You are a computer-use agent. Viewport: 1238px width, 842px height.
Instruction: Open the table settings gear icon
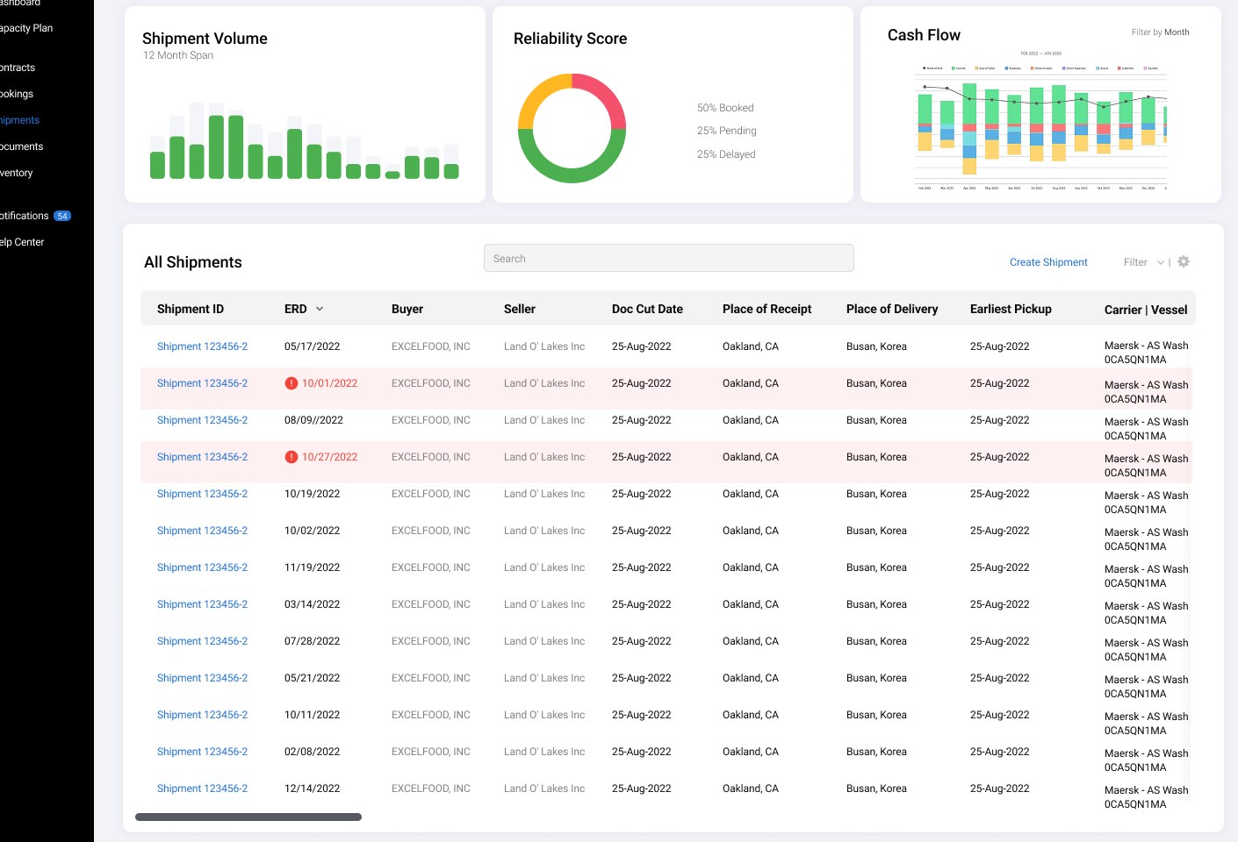[1184, 261]
